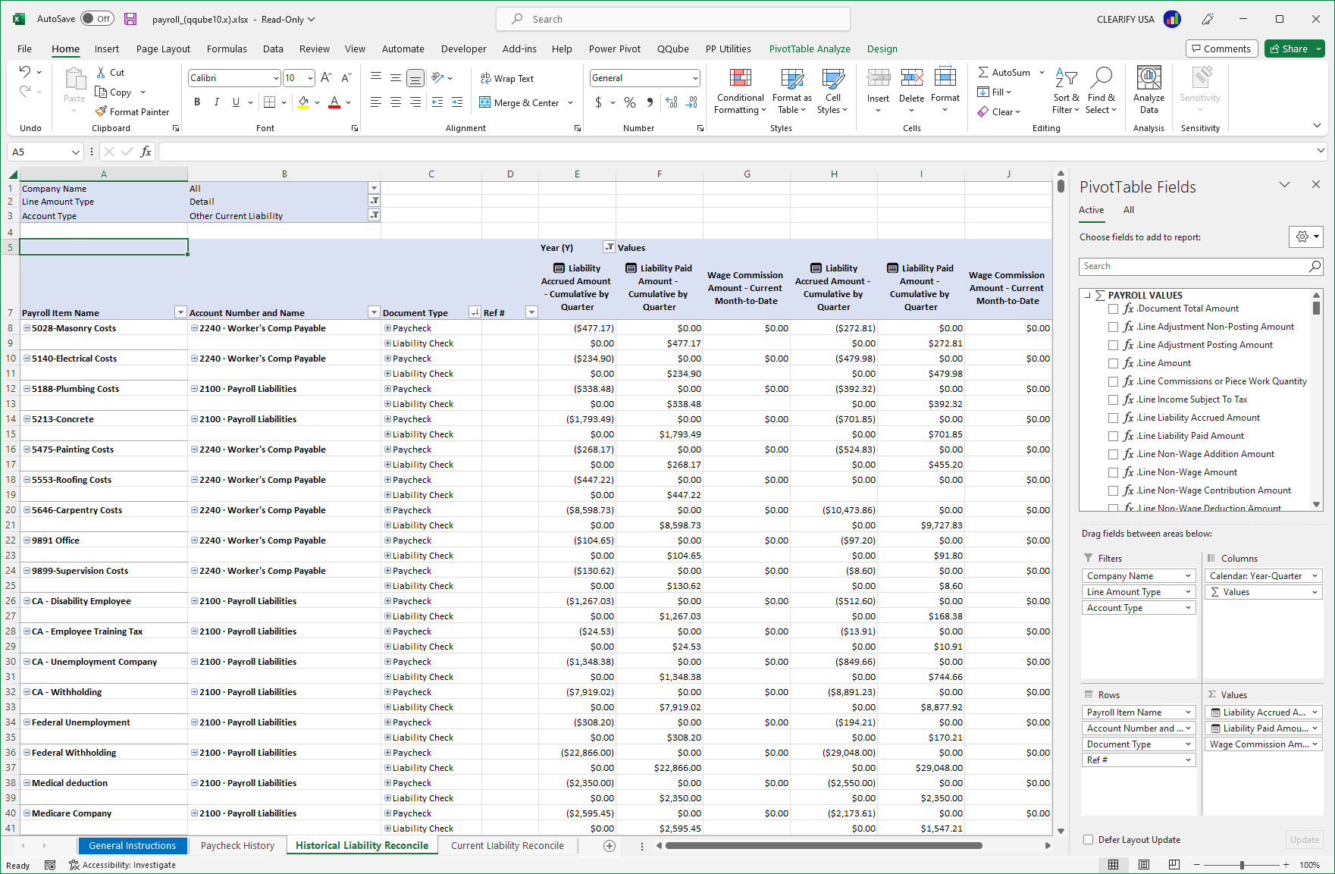Open the Paycheck History sheet tab
Screen dimensions: 1335x874
237,845
